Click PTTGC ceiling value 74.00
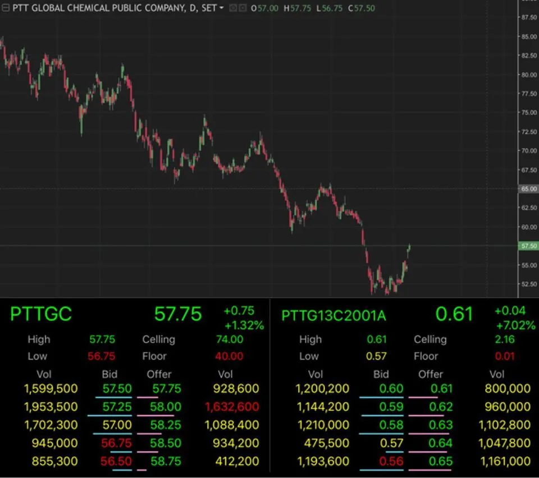539x478 pixels. point(230,339)
